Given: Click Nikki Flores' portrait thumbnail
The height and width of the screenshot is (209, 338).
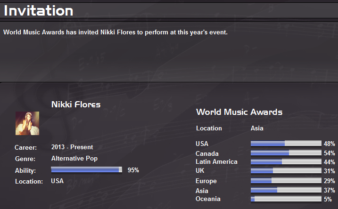Looking at the screenshot, I should pos(27,123).
